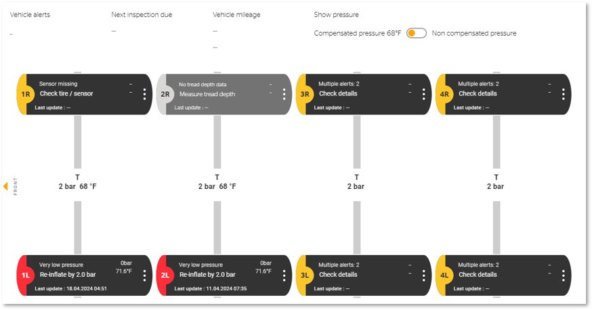The width and height of the screenshot is (592, 310).
Task: Click the orange FRONT arrow indicator
Action: [x=5, y=186]
